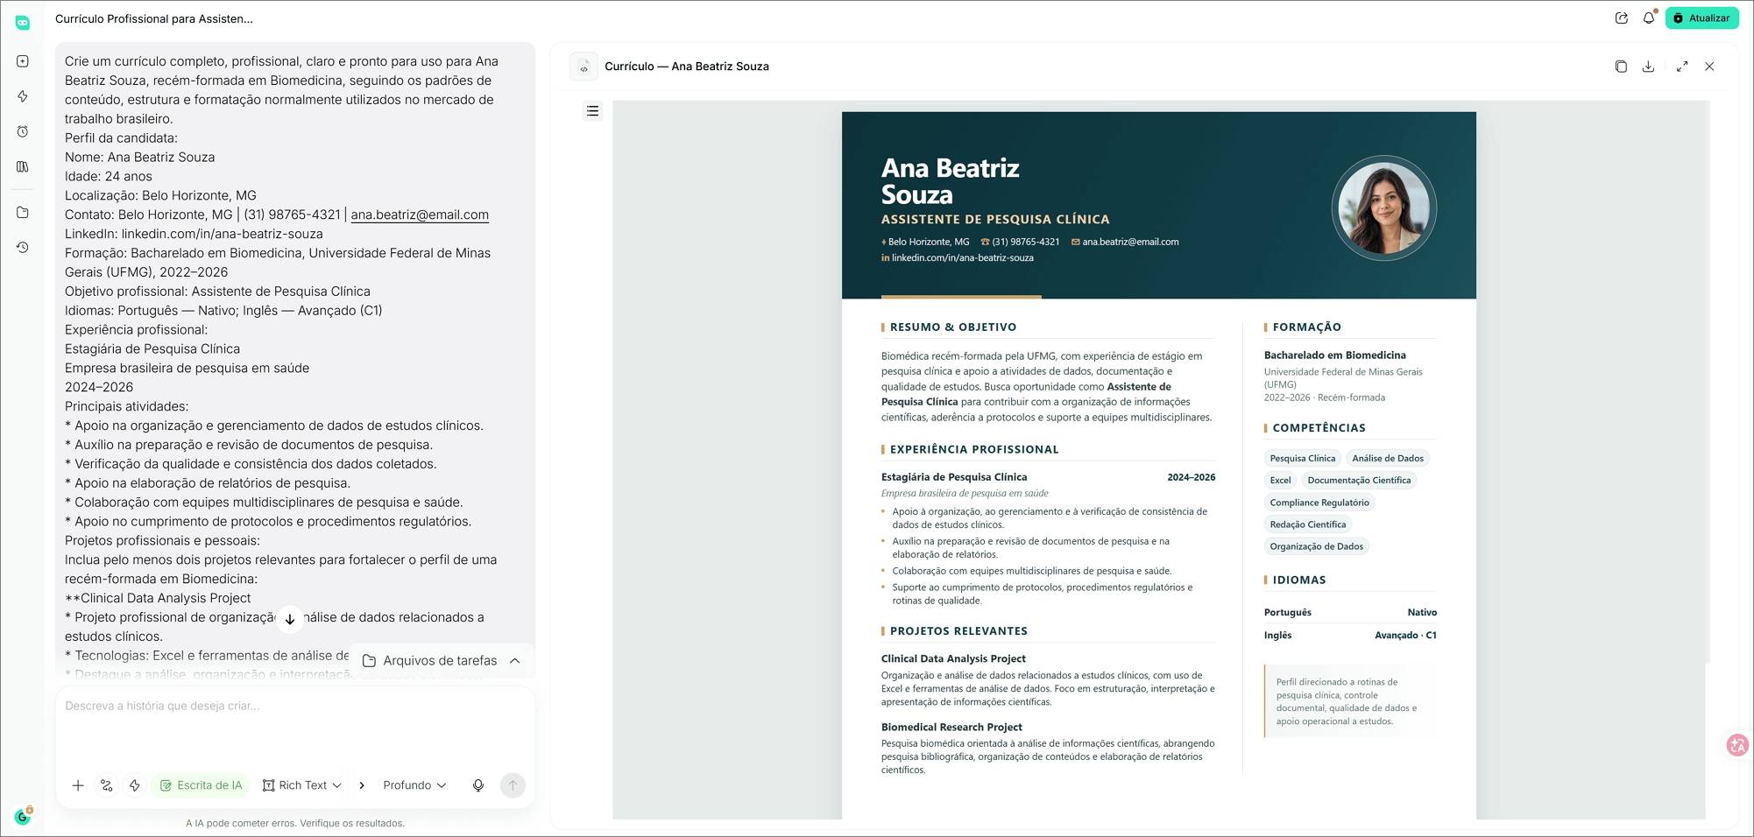
Task: Click the FORMAÇÃO section heading
Action: pos(1307,327)
